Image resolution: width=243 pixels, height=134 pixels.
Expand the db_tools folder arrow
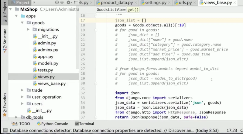16,117
